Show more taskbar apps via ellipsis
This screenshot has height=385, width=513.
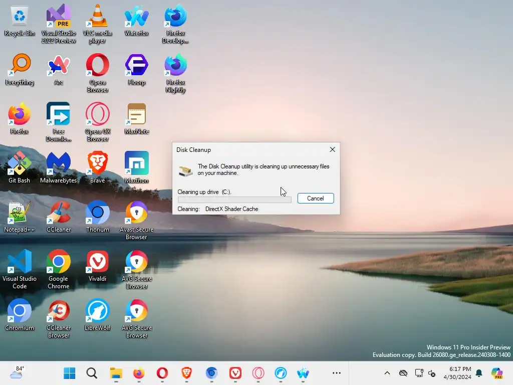tap(337, 373)
